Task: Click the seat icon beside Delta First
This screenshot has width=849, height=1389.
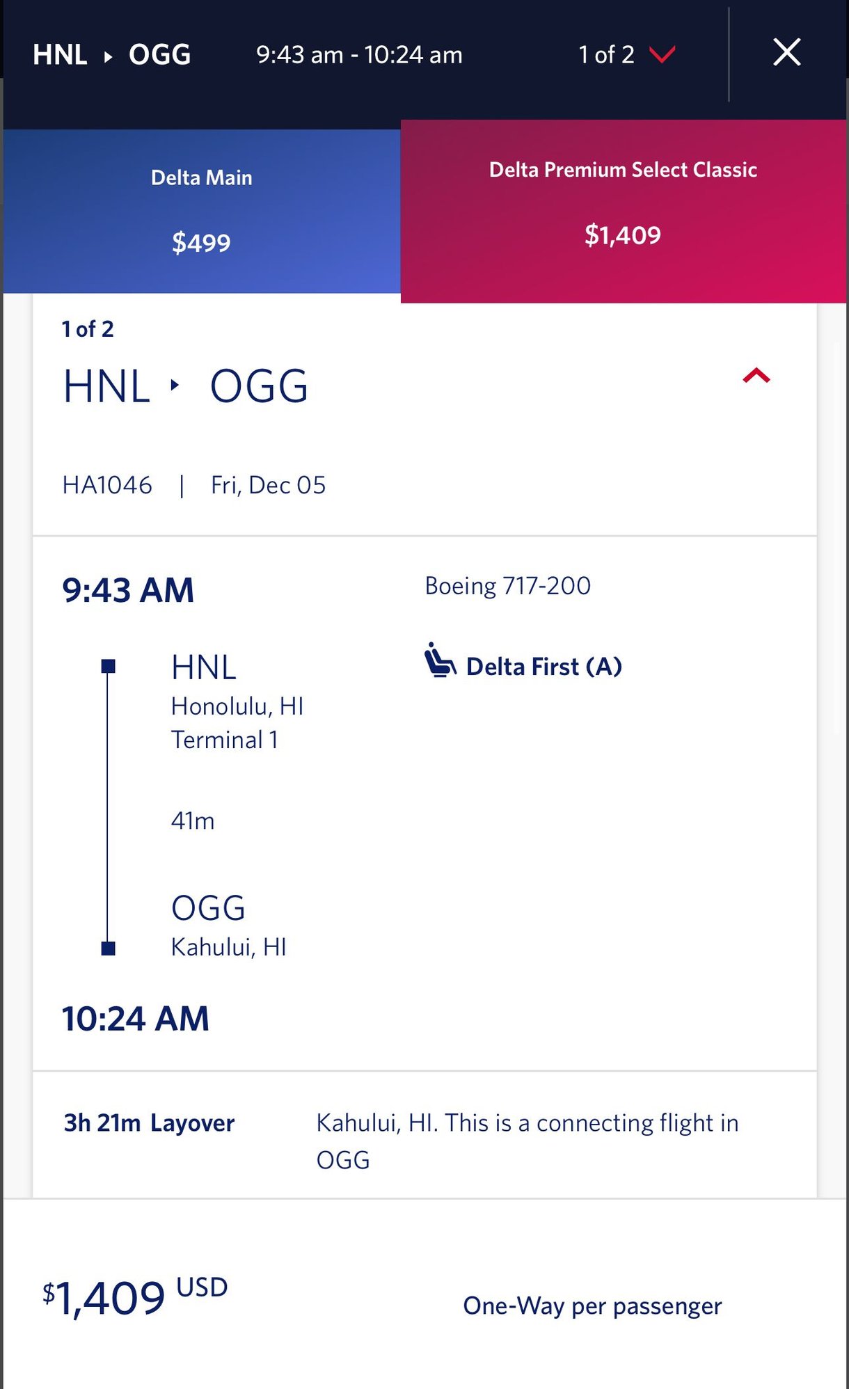Action: [440, 660]
